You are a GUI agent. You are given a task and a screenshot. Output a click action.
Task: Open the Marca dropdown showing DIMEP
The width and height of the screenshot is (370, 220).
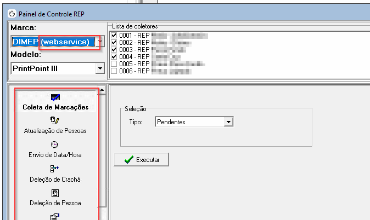[99, 42]
